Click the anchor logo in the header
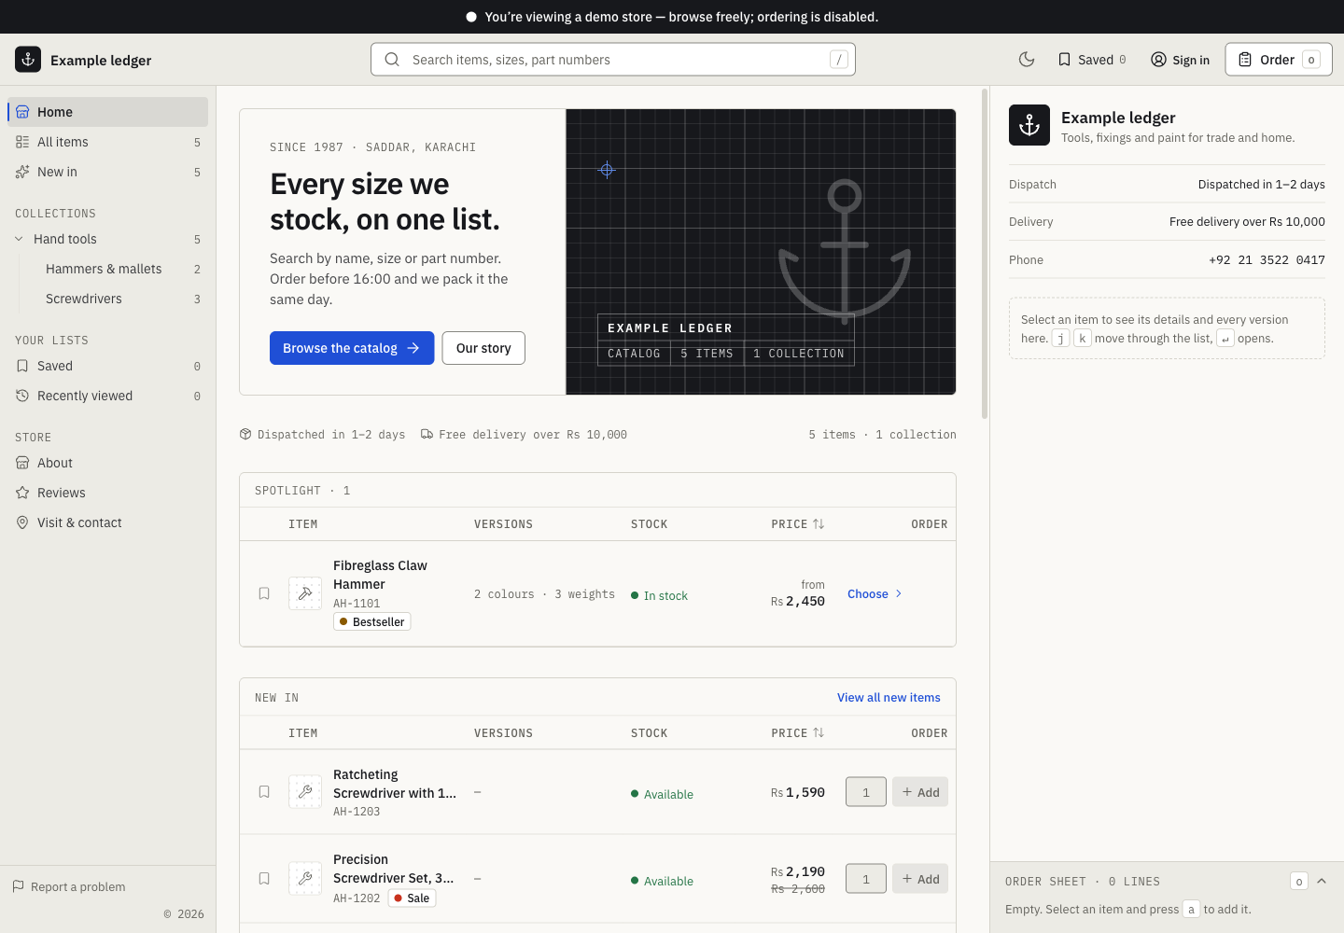 28,60
